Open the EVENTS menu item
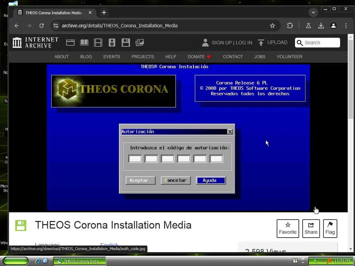Screen dimensions: 355x266 tap(112, 57)
